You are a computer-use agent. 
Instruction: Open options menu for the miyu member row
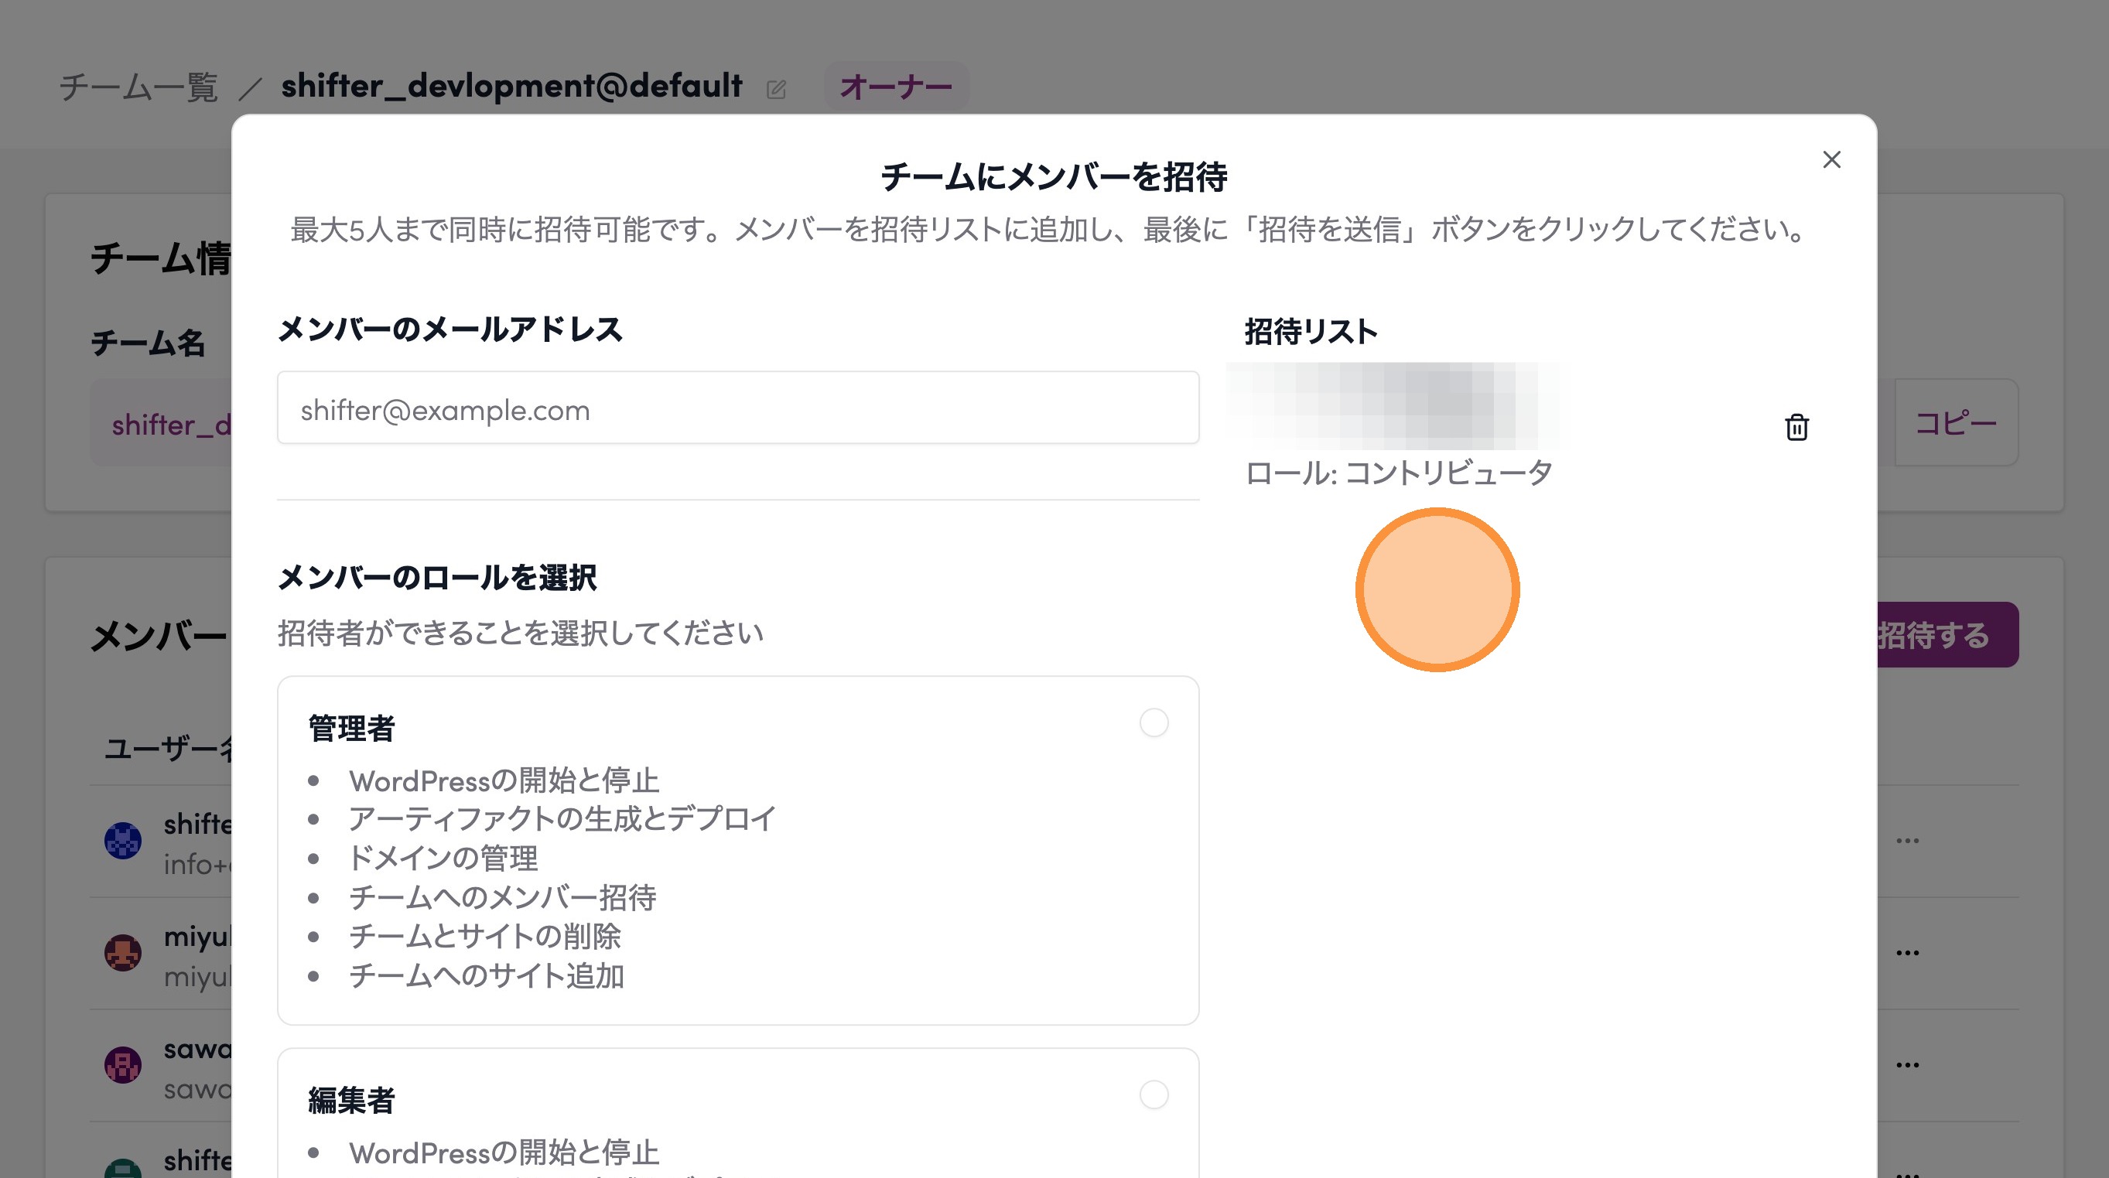tap(1907, 953)
